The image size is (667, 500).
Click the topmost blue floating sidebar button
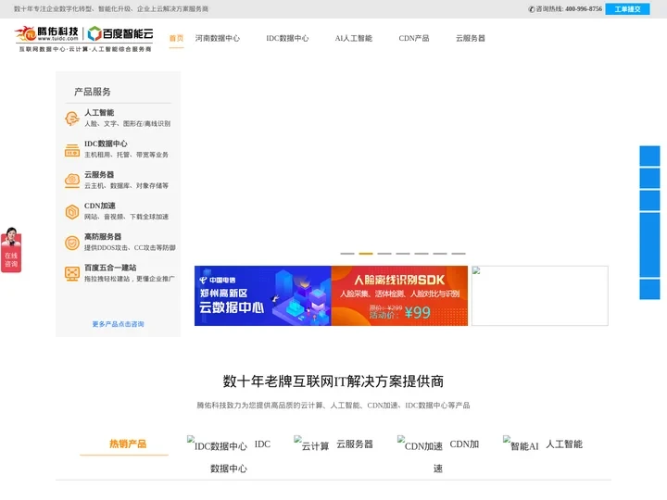pos(649,156)
